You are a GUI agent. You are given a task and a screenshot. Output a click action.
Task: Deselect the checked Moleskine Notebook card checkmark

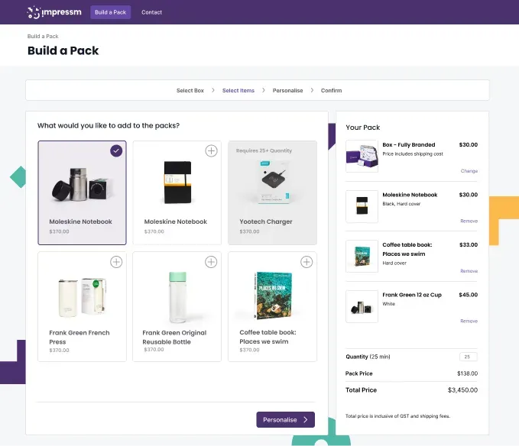[116, 150]
